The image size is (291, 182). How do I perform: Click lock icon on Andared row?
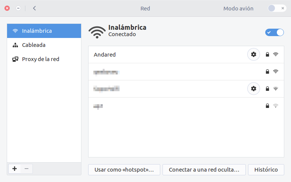pos(267,54)
